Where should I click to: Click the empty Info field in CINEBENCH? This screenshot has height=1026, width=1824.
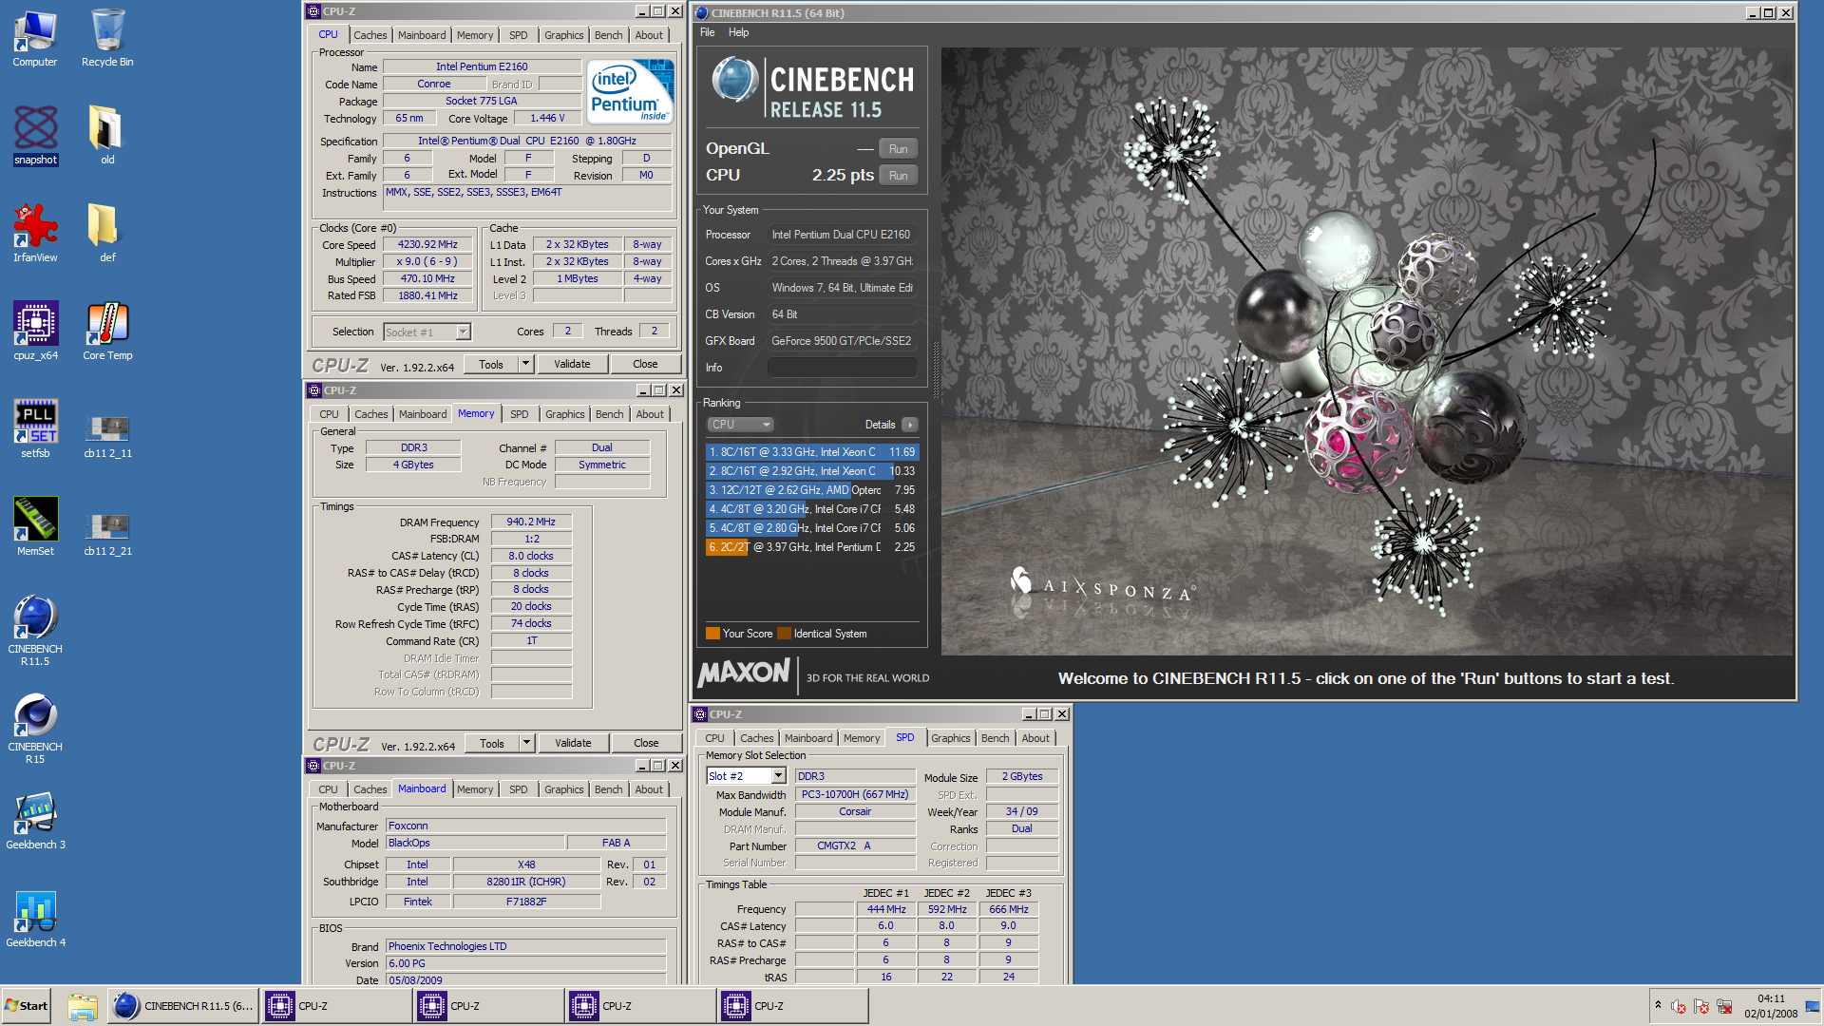coord(842,368)
